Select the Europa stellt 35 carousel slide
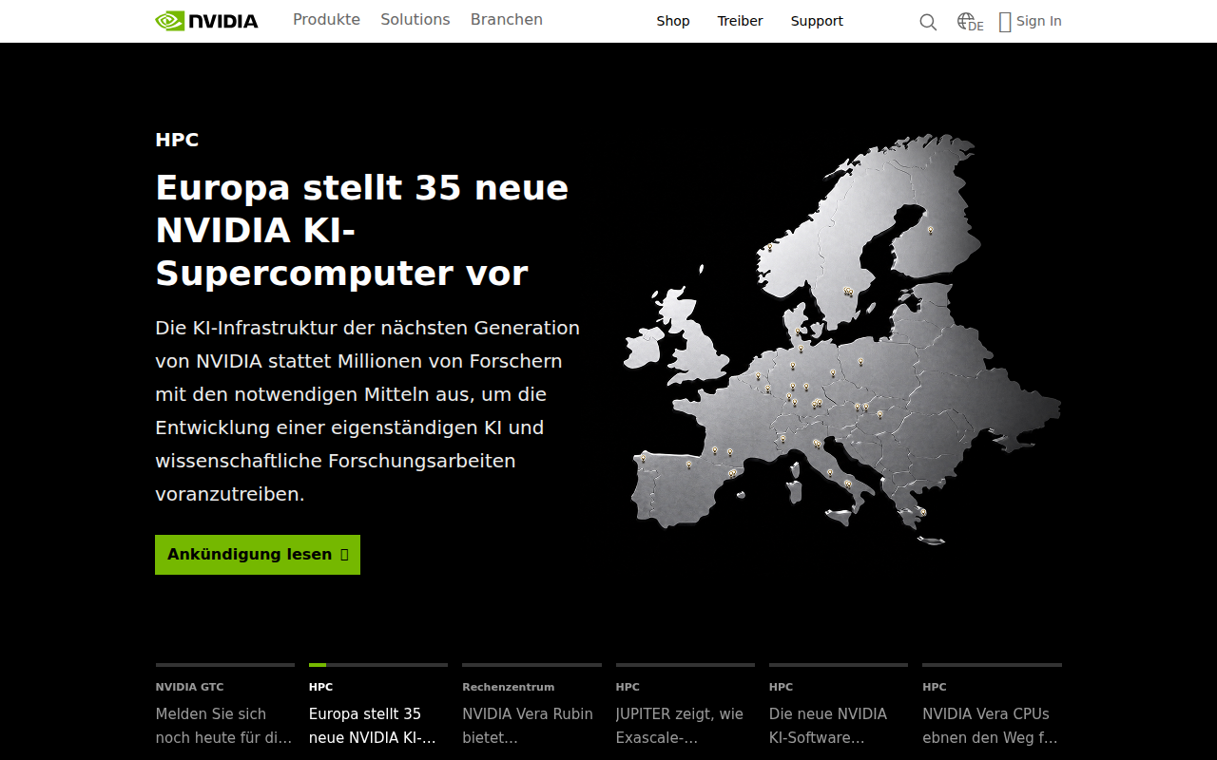 (378, 705)
